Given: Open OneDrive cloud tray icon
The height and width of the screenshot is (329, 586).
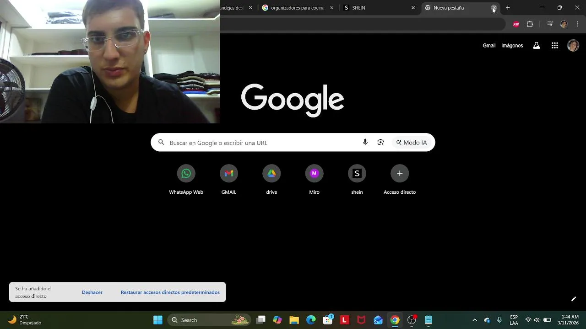Looking at the screenshot, I should (487, 320).
